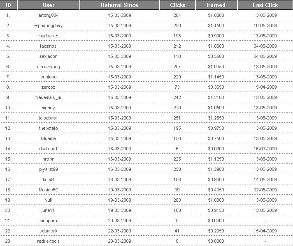Select the taksinos user entry
This screenshot has height=246, width=293.
(48, 46)
